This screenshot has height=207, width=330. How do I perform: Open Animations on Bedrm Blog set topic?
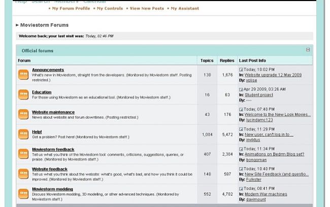[x=275, y=154]
